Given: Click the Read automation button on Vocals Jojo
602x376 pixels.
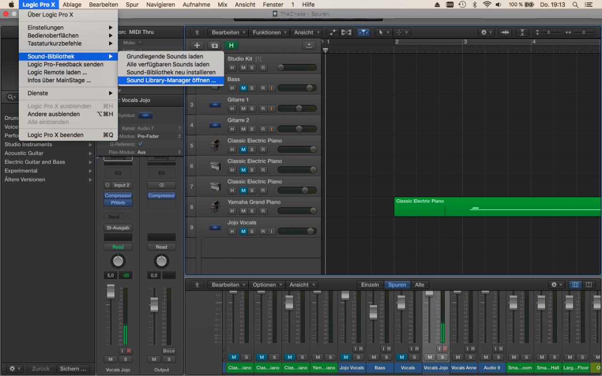Looking at the screenshot, I should tap(118, 247).
